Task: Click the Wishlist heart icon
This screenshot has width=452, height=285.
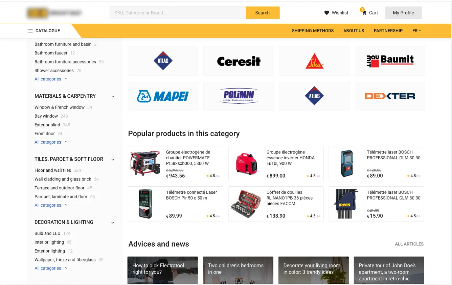Action: point(327,13)
